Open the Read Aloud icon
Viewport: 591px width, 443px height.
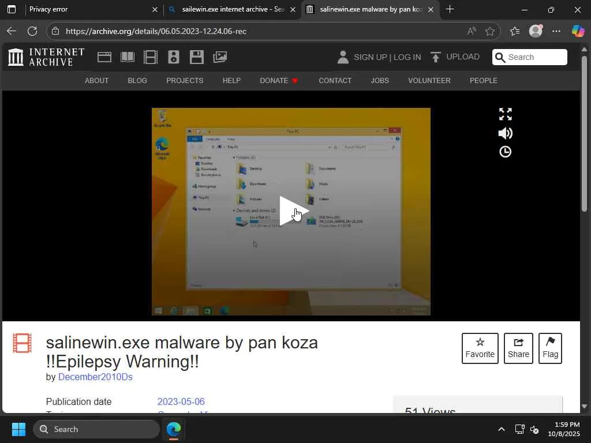[472, 31]
